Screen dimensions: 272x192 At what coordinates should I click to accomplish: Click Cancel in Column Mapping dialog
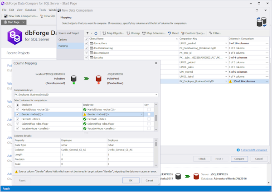tap(149, 180)
